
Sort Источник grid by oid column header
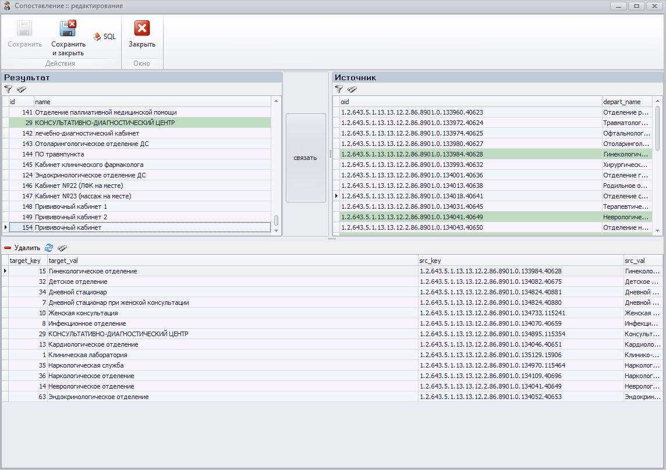pos(469,102)
